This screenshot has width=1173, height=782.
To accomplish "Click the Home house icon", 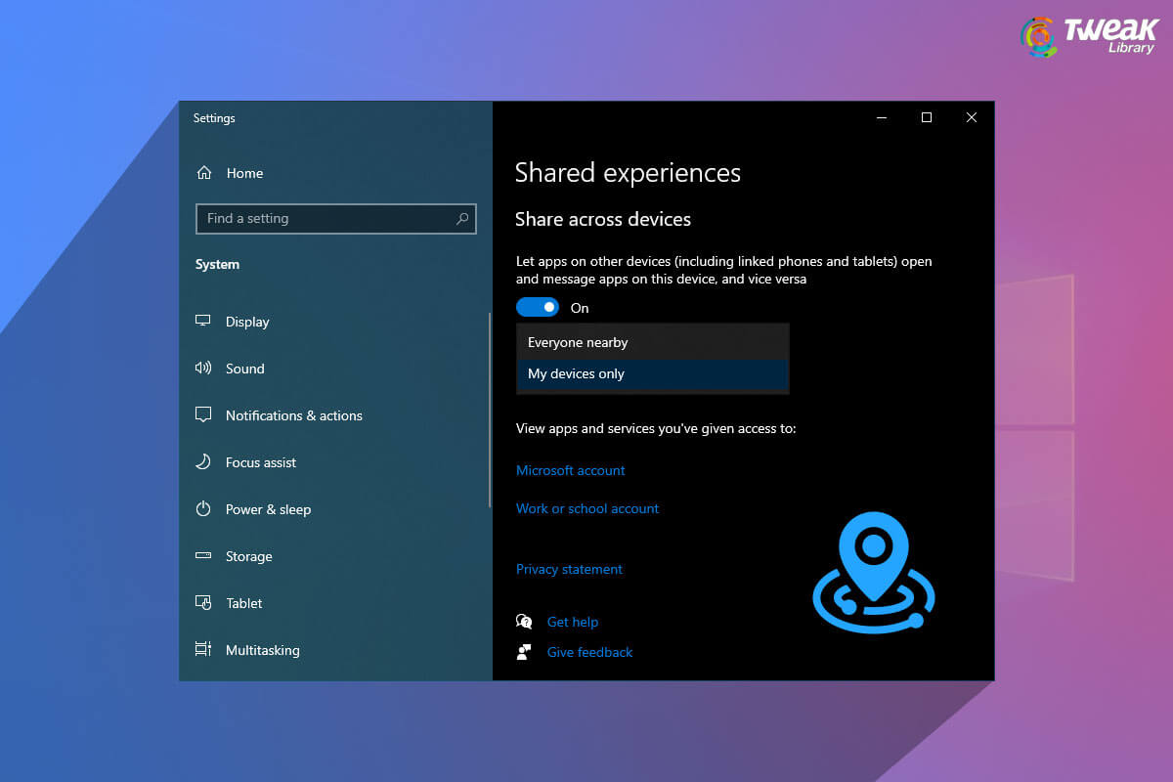I will (x=203, y=172).
